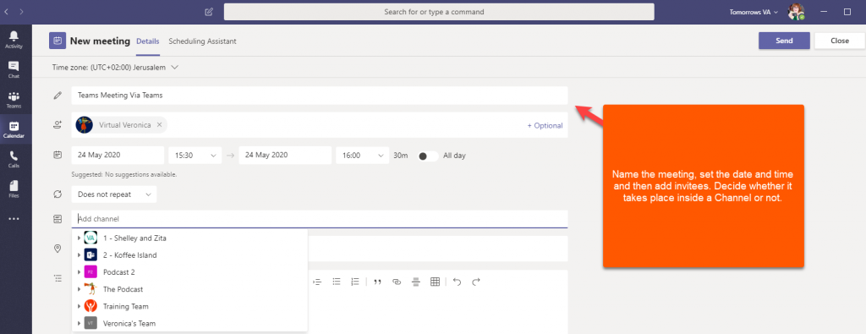Remove Virtual Veronica from attendees
The height and width of the screenshot is (334, 866).
159,125
